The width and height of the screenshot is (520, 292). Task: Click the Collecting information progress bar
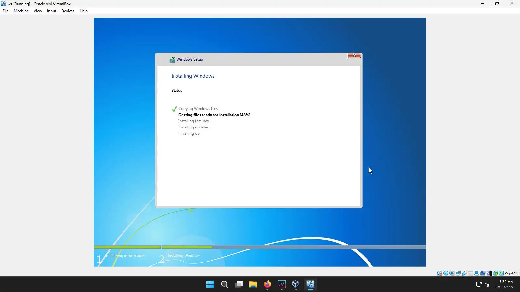(x=127, y=247)
